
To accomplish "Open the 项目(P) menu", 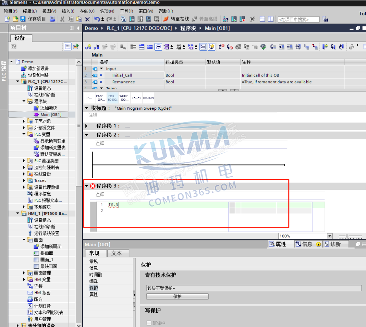I will (10, 11).
